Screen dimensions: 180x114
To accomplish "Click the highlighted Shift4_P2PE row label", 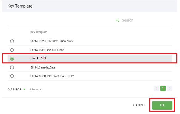I will coord(39,59).
